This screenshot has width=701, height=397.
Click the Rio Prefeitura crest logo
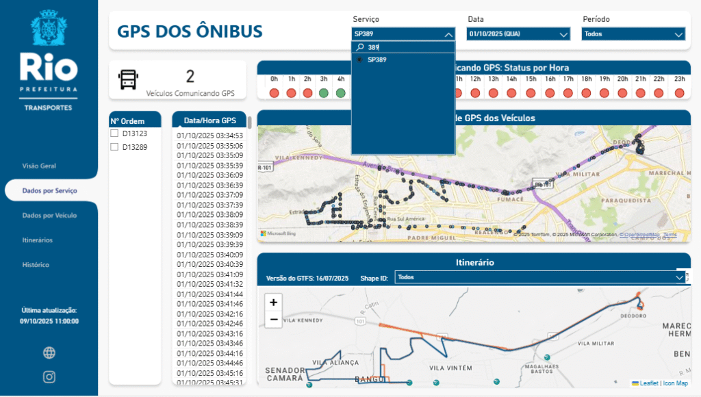click(x=49, y=27)
